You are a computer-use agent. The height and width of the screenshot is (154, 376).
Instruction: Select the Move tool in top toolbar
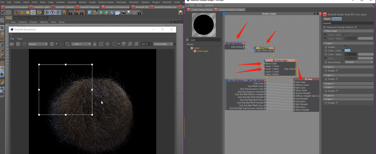click(22, 13)
